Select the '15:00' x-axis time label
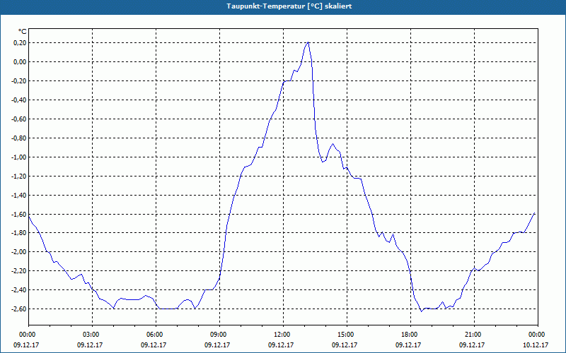The image size is (566, 353). (347, 335)
